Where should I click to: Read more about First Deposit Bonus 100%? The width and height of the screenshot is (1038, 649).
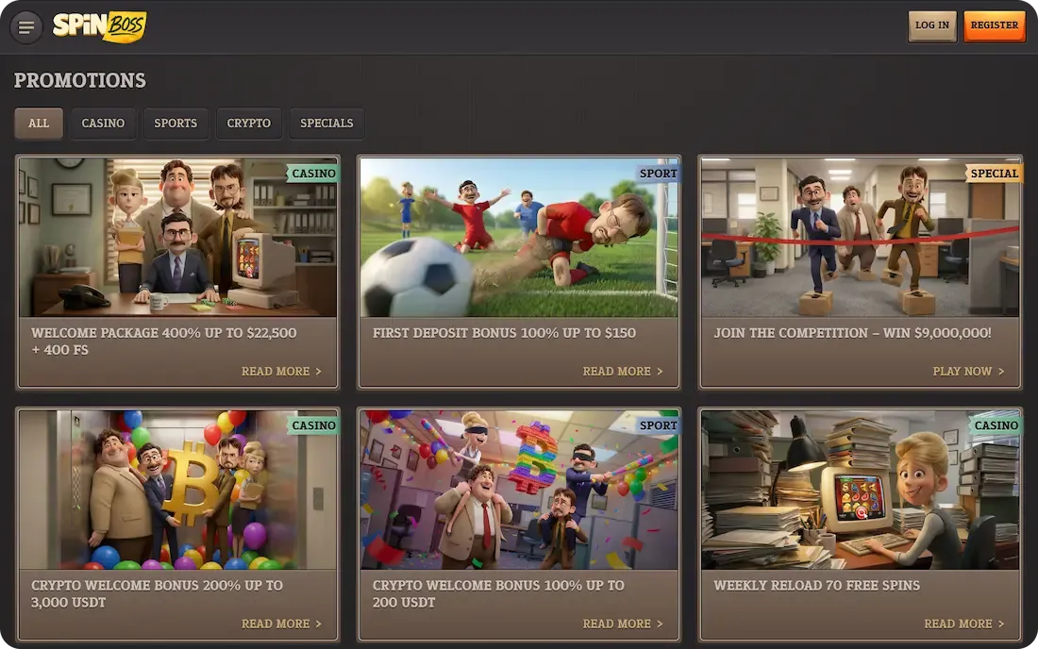(622, 372)
